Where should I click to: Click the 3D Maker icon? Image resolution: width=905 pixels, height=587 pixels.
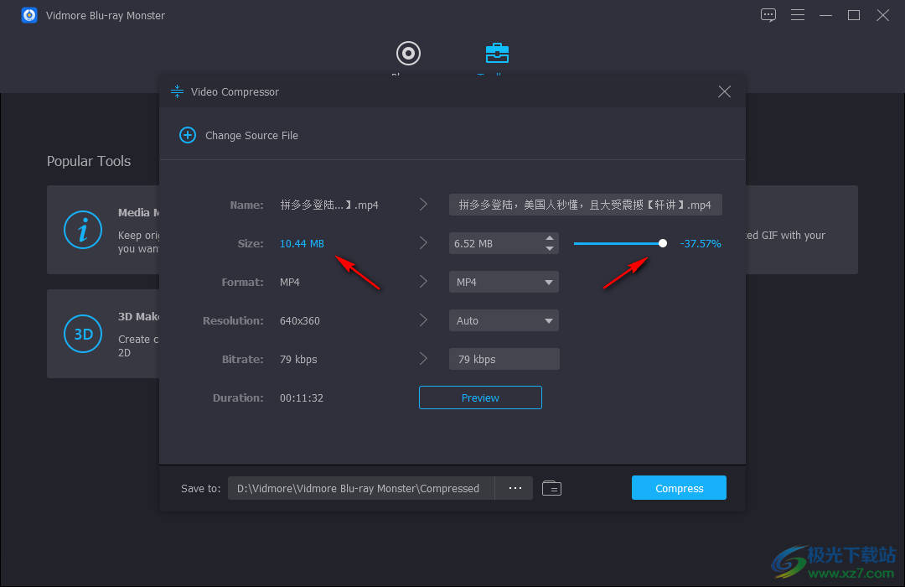pos(83,334)
